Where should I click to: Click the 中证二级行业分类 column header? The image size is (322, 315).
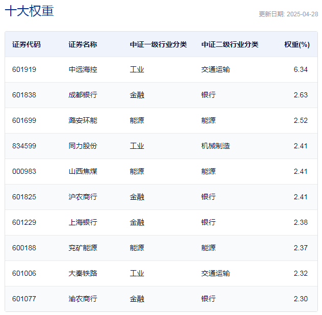(x=230, y=44)
